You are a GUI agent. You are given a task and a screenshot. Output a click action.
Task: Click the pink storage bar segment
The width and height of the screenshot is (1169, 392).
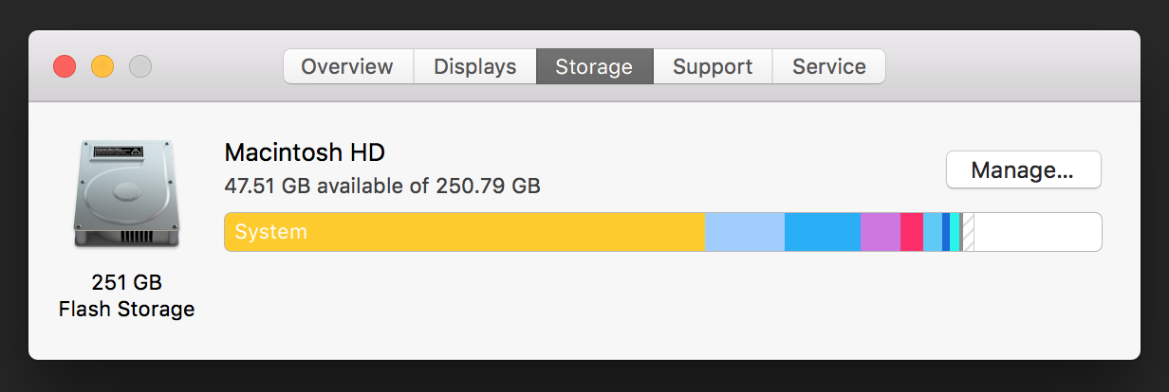[912, 232]
